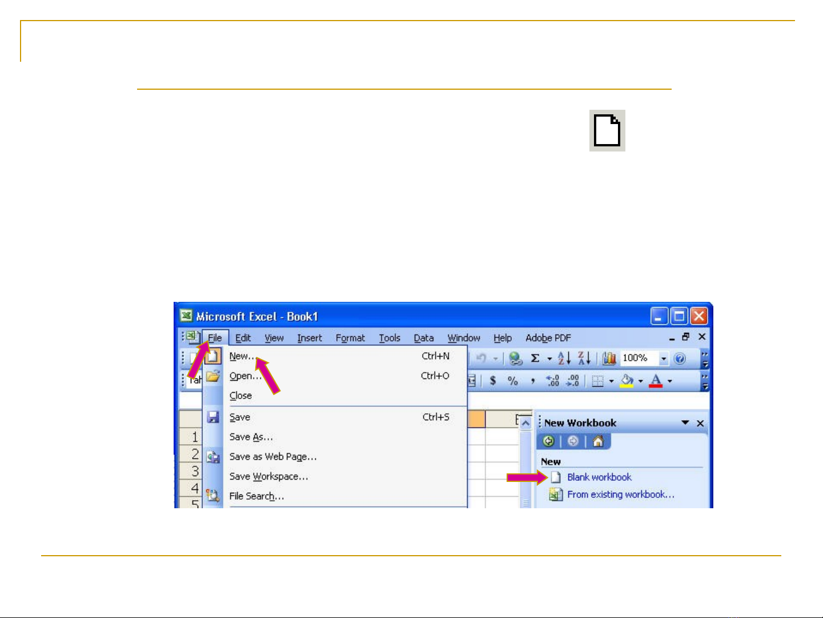Select Save As... in File menu
The width and height of the screenshot is (823, 618).
pos(251,437)
